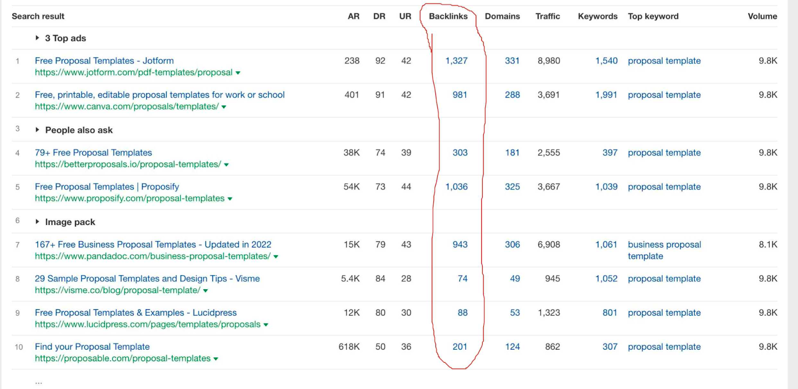Screen dimensions: 798x389
Task: Open dropdown caret beside the Proposify URL
Action: (x=230, y=198)
